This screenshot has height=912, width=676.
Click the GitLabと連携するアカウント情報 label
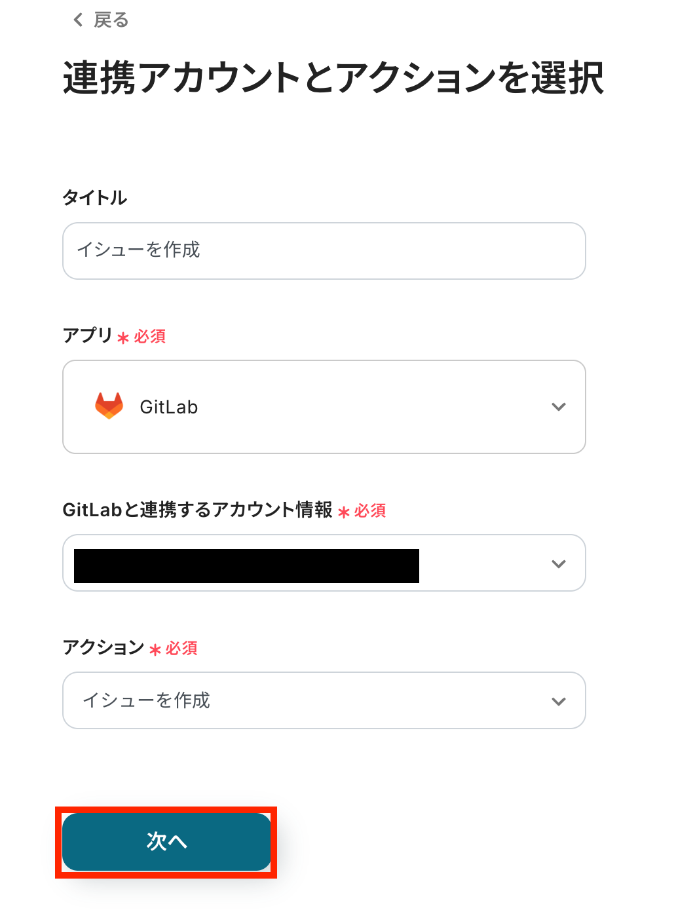click(197, 510)
